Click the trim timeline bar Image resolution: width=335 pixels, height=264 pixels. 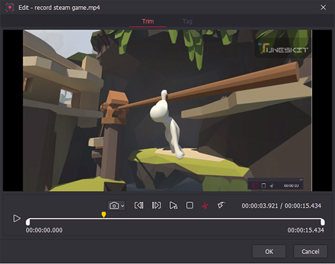pyautogui.click(x=176, y=219)
